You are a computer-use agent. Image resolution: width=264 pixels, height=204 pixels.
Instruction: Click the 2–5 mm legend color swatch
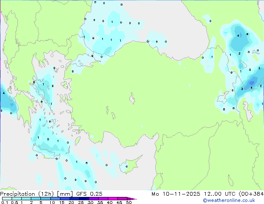(36, 199)
